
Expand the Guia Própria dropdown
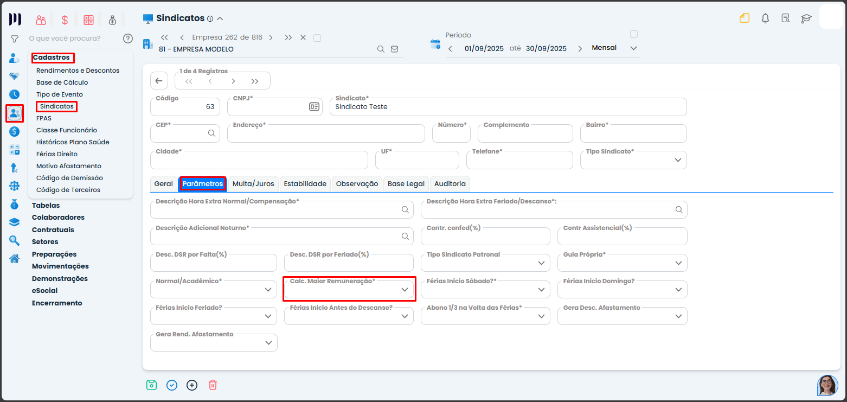[678, 263]
